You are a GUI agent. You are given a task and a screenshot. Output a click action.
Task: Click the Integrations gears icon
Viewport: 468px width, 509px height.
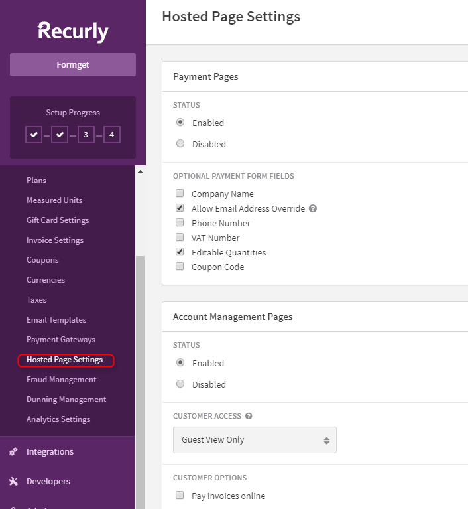tap(13, 452)
